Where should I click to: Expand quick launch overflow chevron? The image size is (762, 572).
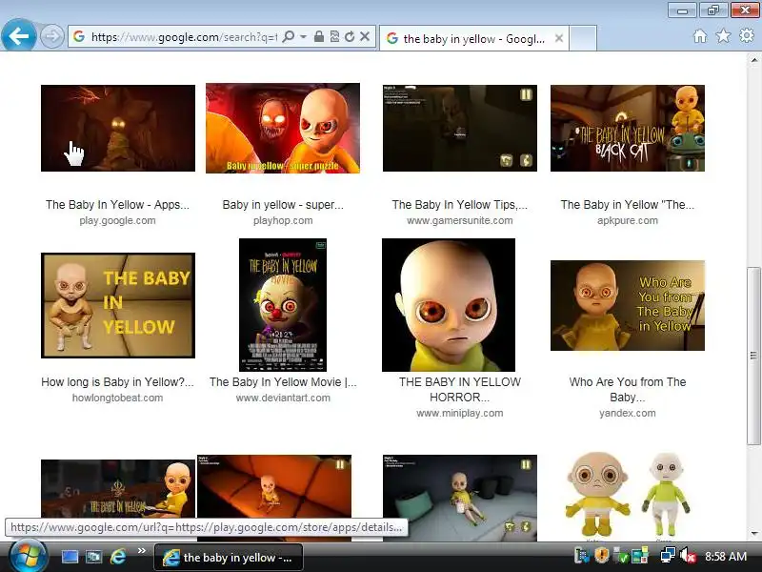click(141, 551)
